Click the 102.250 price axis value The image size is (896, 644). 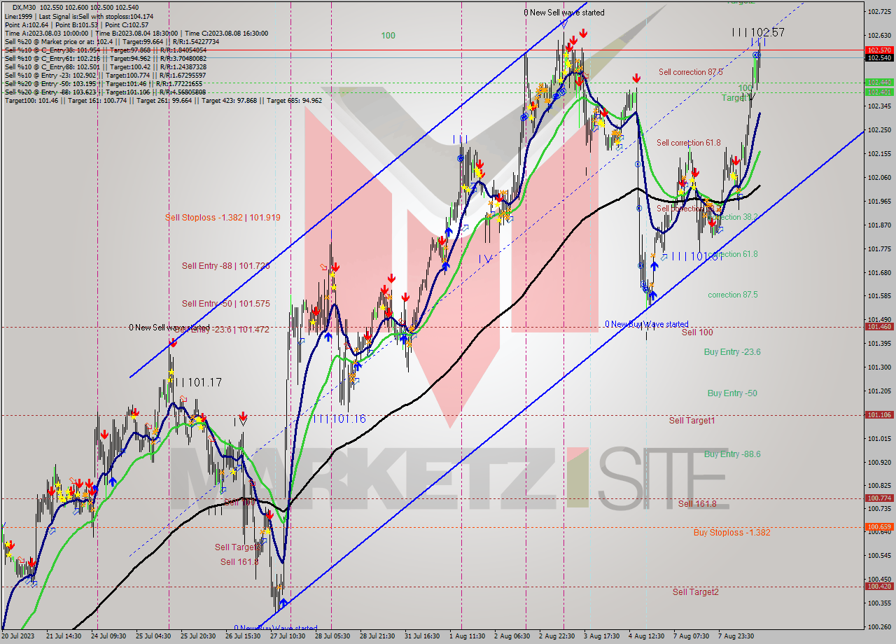tap(879, 130)
